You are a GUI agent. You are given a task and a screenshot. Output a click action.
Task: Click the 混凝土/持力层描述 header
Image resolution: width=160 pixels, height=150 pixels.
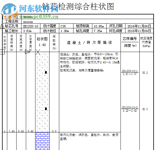tap(90, 42)
